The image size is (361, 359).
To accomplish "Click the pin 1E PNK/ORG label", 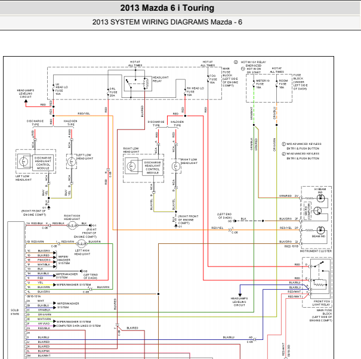I will click(39, 260).
